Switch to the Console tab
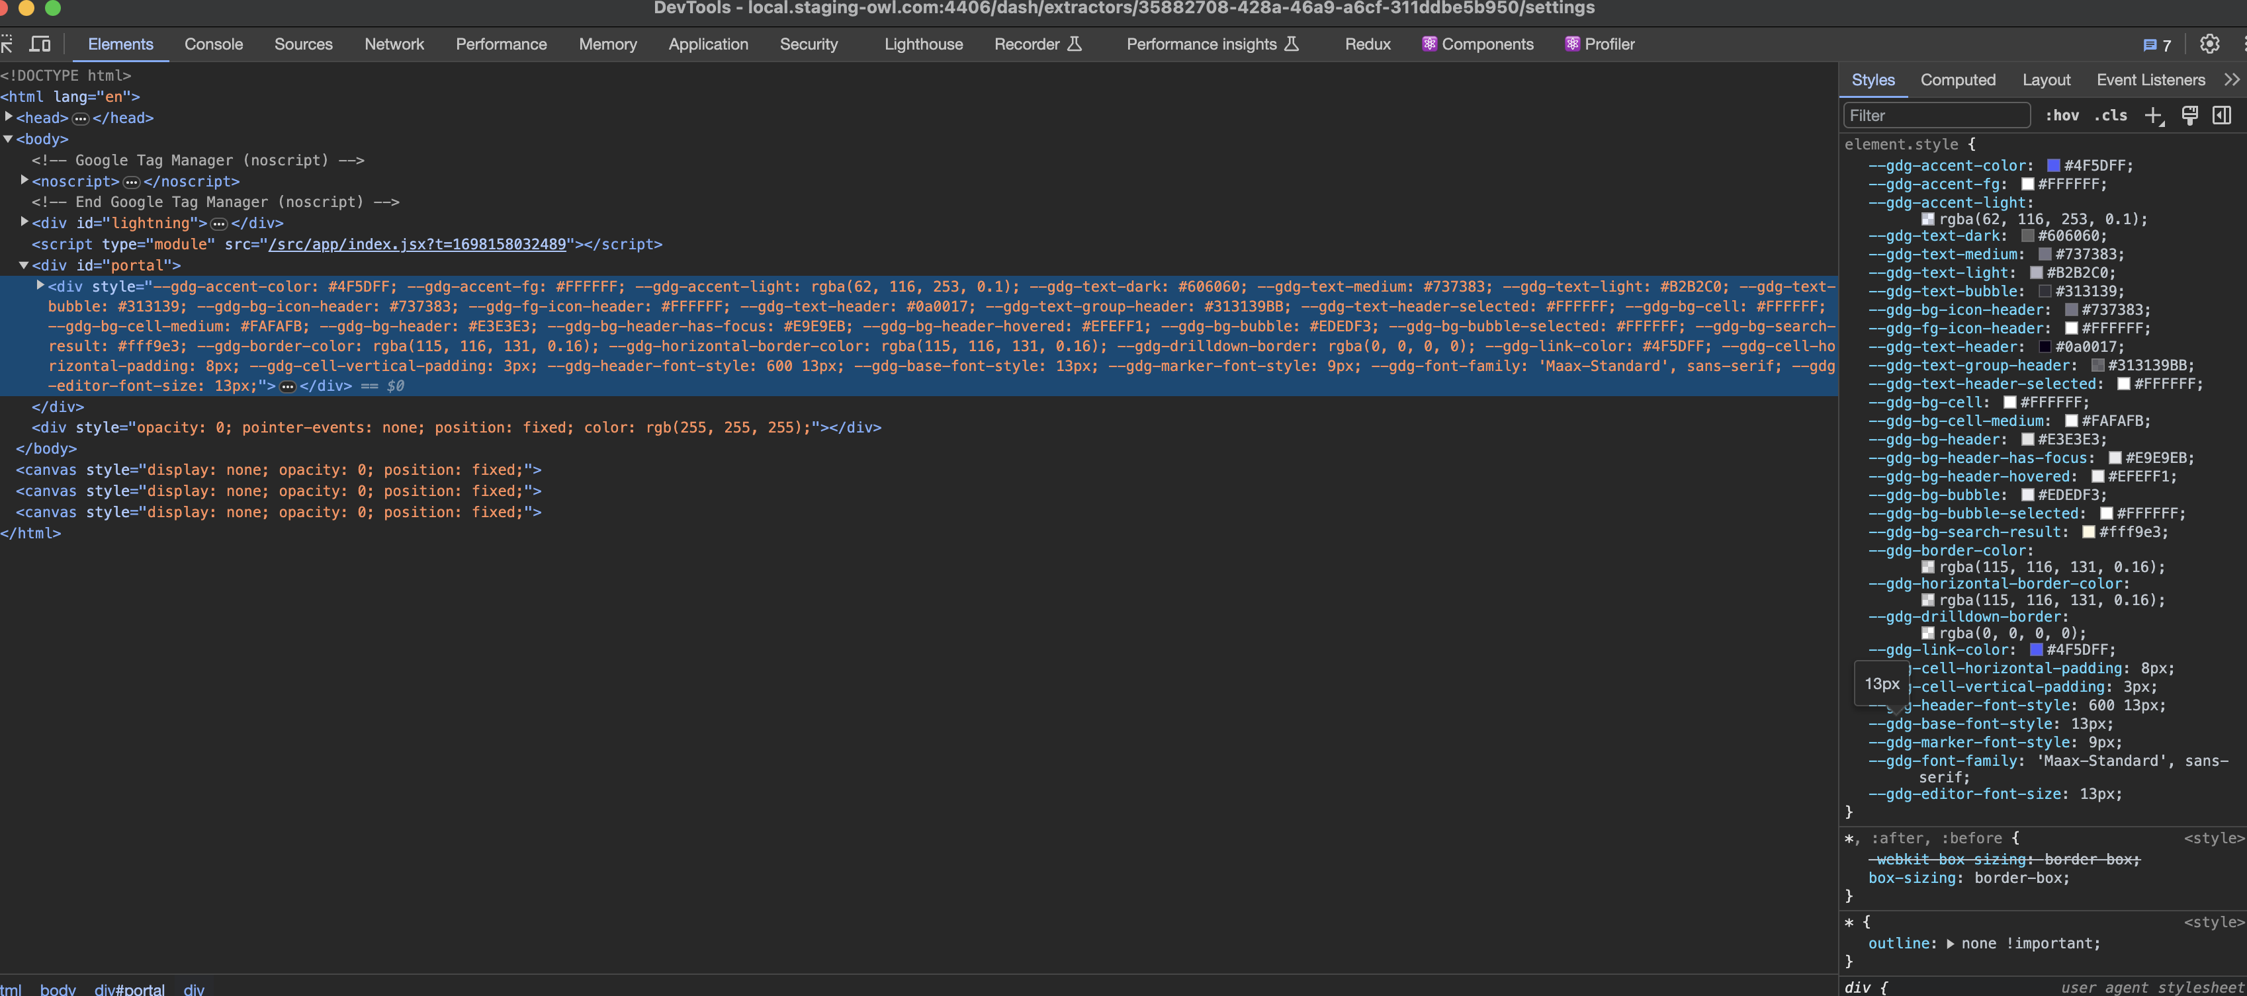2247x996 pixels. [214, 44]
